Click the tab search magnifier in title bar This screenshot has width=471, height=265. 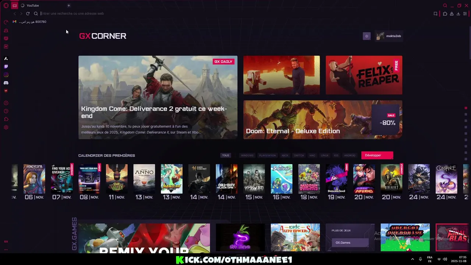coord(445,6)
